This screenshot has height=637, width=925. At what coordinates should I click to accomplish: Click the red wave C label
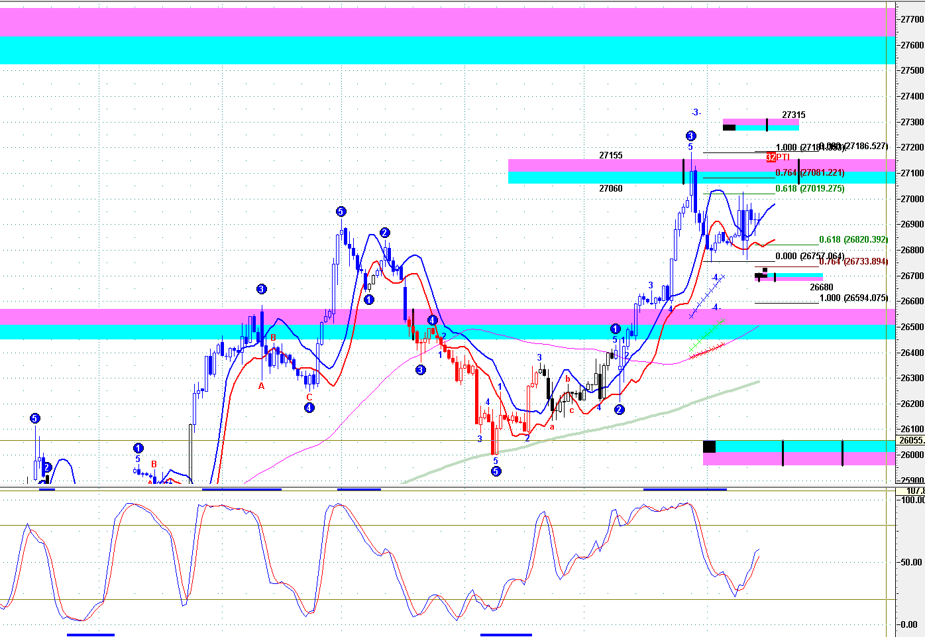[x=309, y=397]
